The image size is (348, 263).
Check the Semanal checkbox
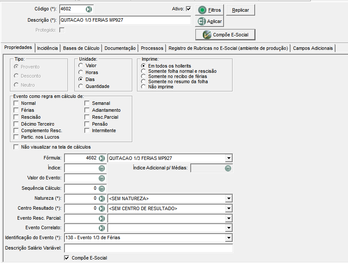87,103
